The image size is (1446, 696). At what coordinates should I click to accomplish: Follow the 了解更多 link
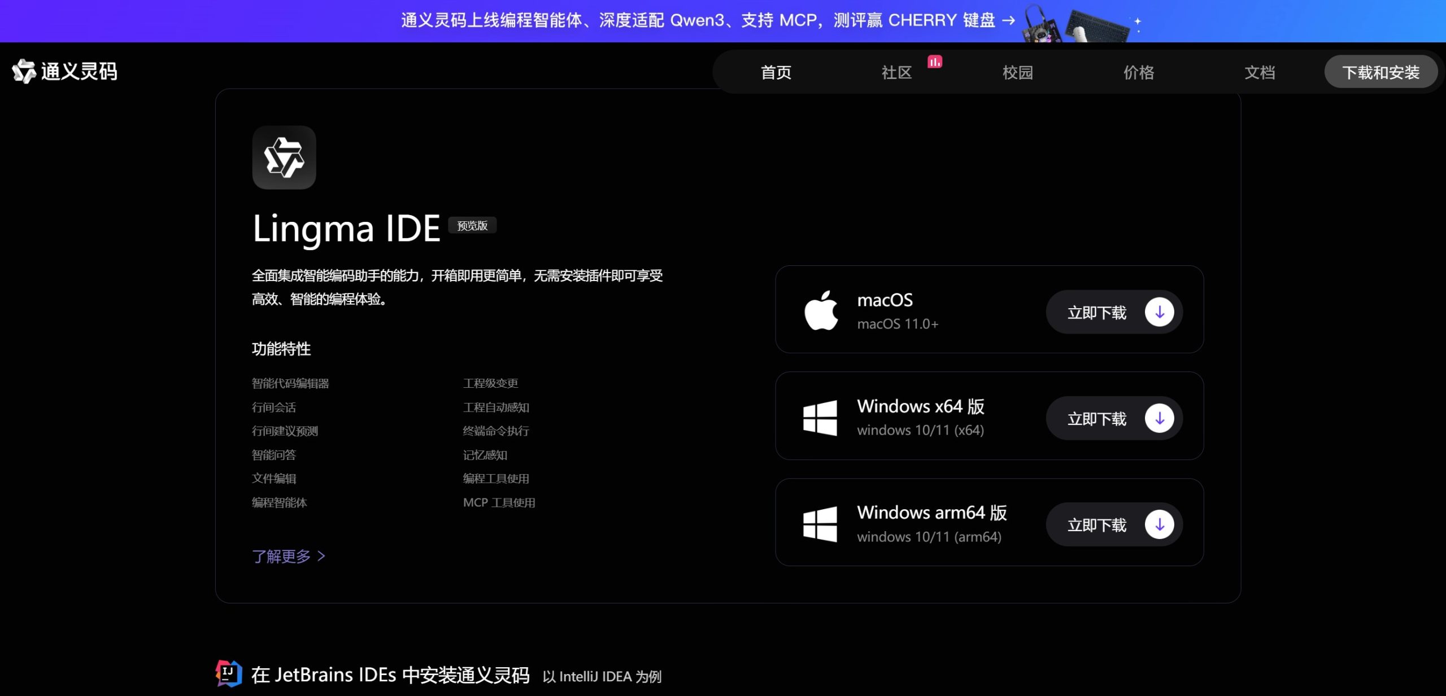coord(281,556)
